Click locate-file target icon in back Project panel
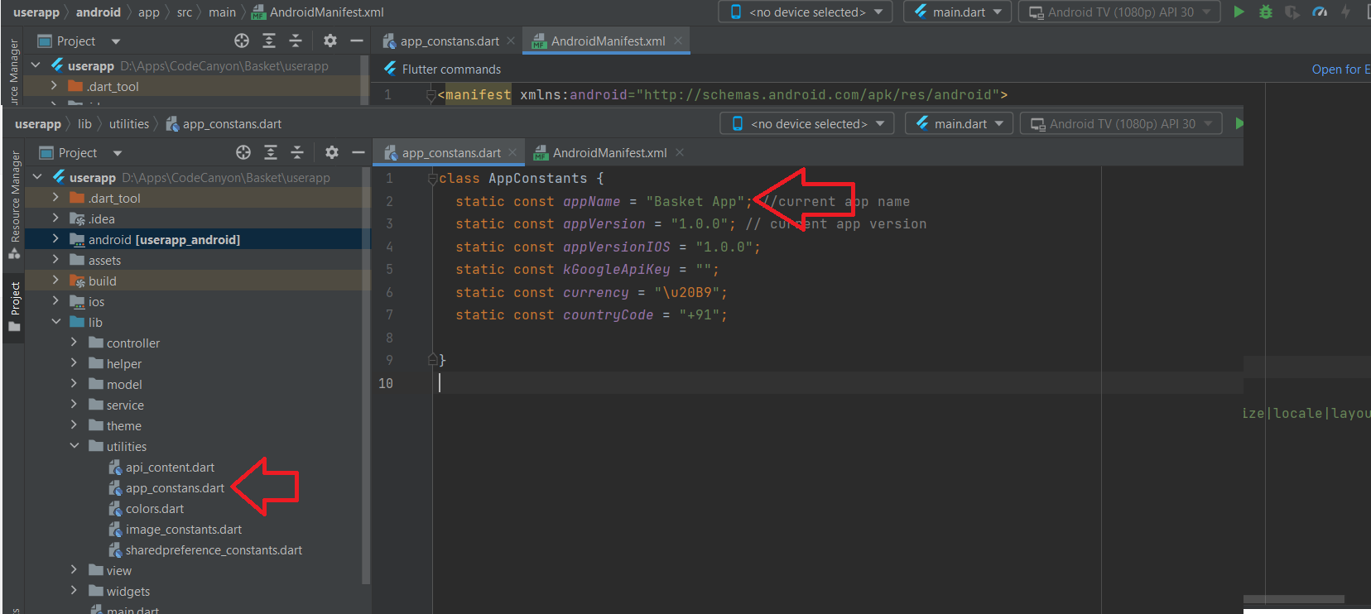 (242, 41)
